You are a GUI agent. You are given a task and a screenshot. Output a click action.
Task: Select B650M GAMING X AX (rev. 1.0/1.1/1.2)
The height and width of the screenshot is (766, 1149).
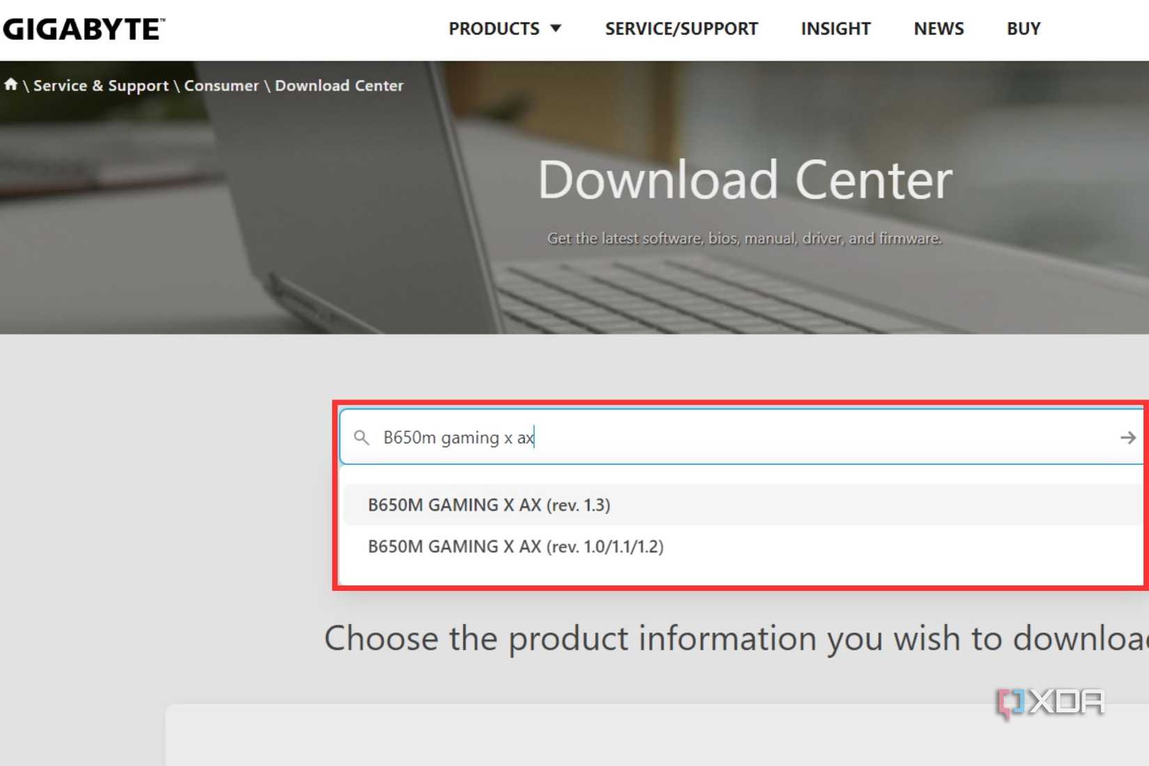coord(743,547)
